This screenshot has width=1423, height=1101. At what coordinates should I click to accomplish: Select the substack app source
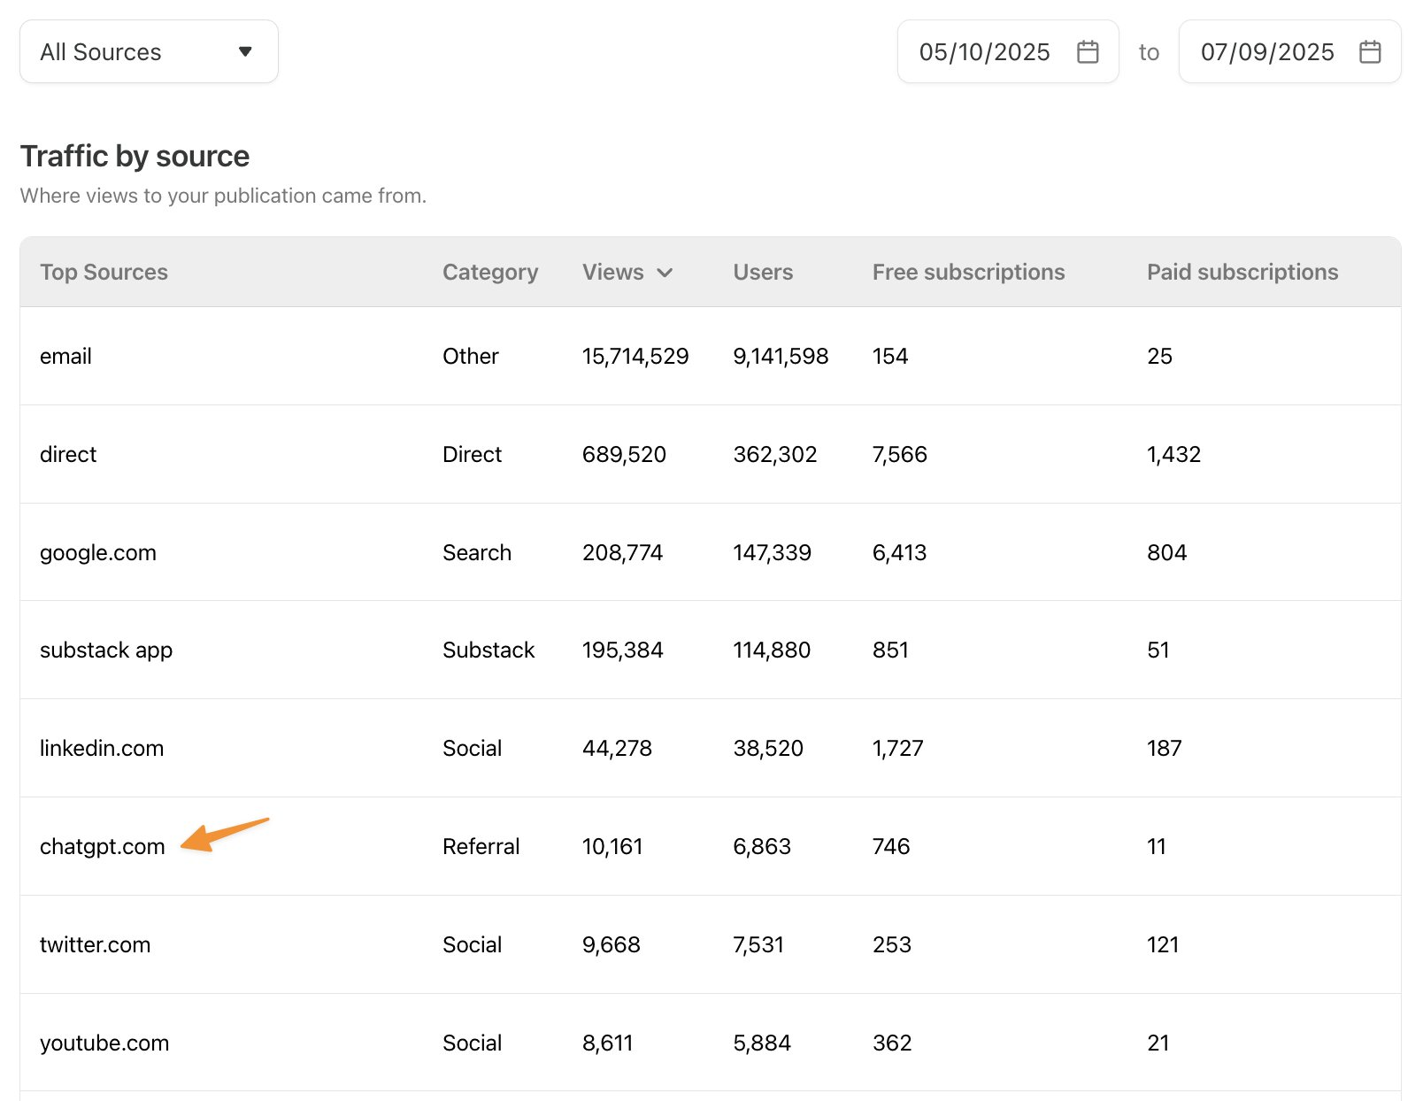tap(106, 651)
